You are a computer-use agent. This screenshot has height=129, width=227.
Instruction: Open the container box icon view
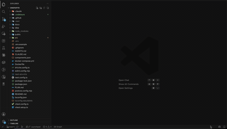(x=3, y=62)
